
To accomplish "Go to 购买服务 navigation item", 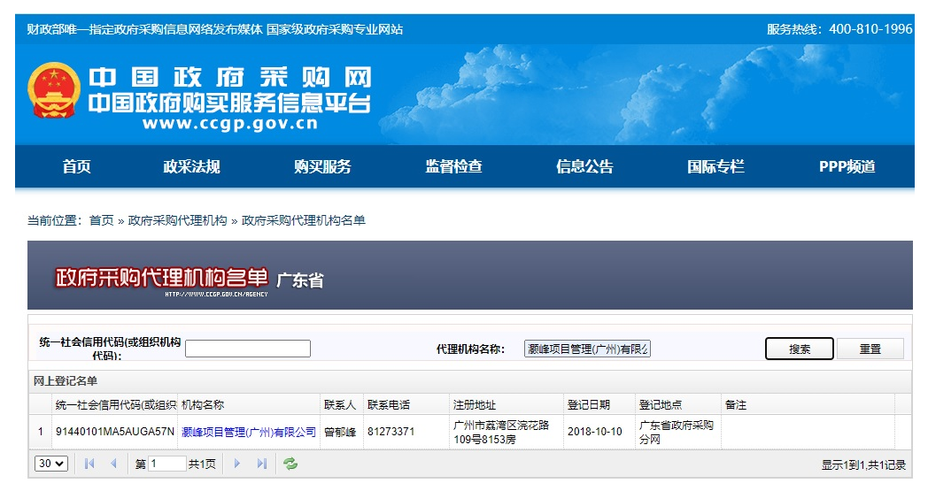I will tap(322, 166).
